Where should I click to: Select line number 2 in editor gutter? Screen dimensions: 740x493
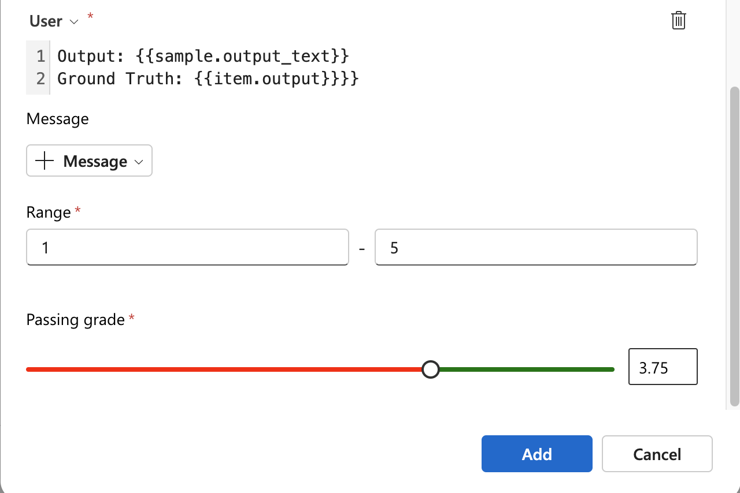click(x=40, y=79)
